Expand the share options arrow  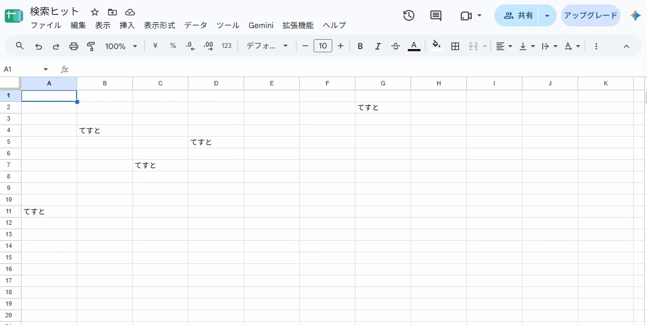point(548,15)
